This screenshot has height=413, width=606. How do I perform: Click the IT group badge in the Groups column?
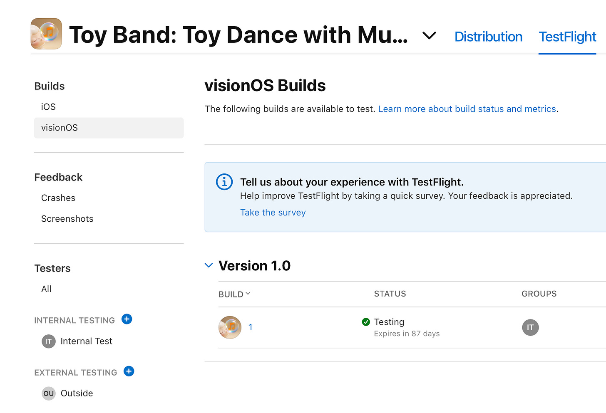point(530,327)
